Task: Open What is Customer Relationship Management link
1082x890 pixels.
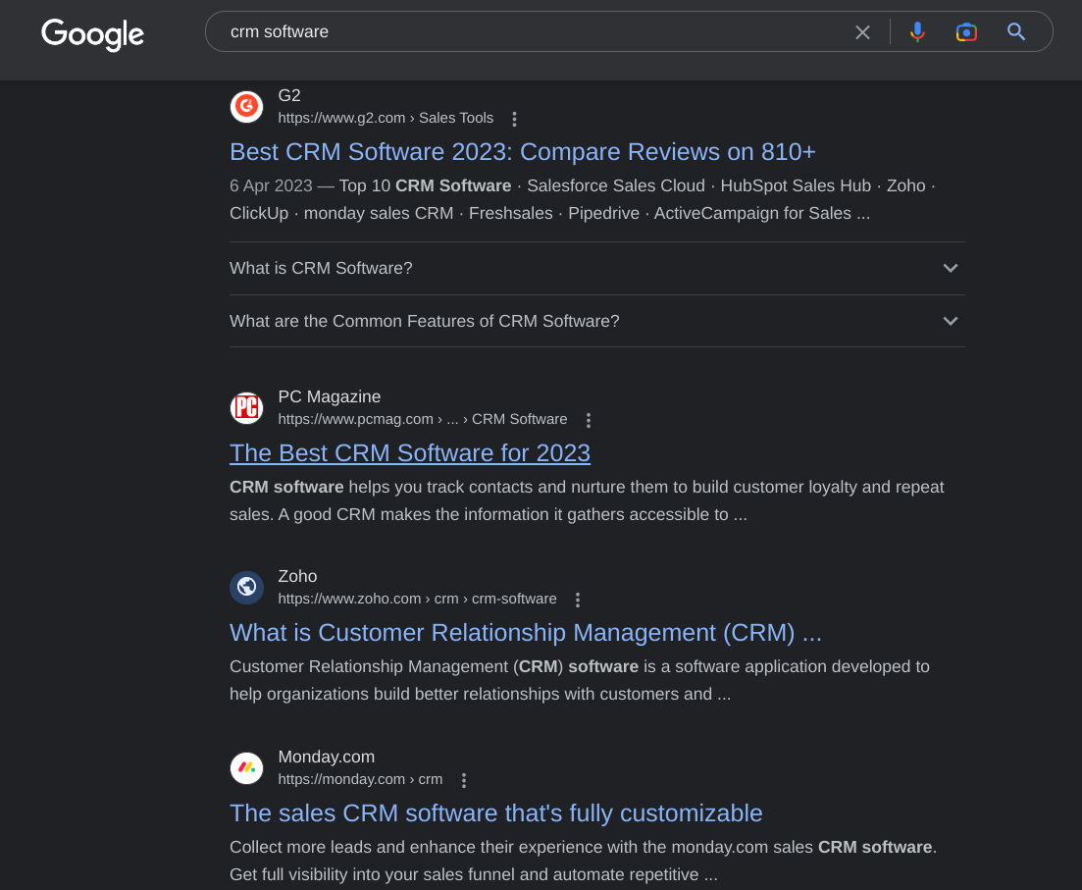Action: (x=526, y=633)
